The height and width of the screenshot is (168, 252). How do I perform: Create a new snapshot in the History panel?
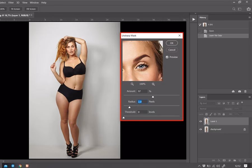pos(240,91)
